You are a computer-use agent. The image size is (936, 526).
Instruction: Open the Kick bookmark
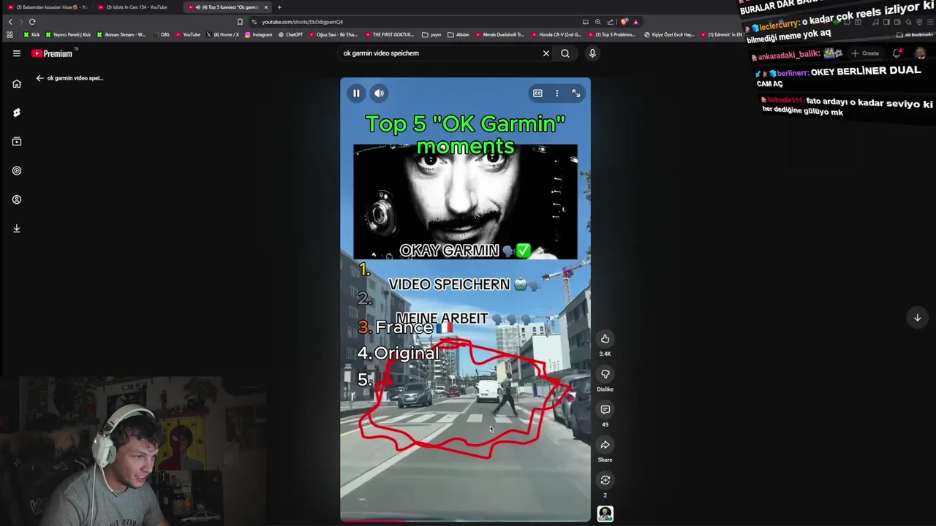pos(31,34)
